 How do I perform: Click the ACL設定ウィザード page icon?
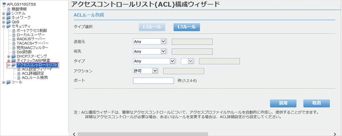(19, 69)
